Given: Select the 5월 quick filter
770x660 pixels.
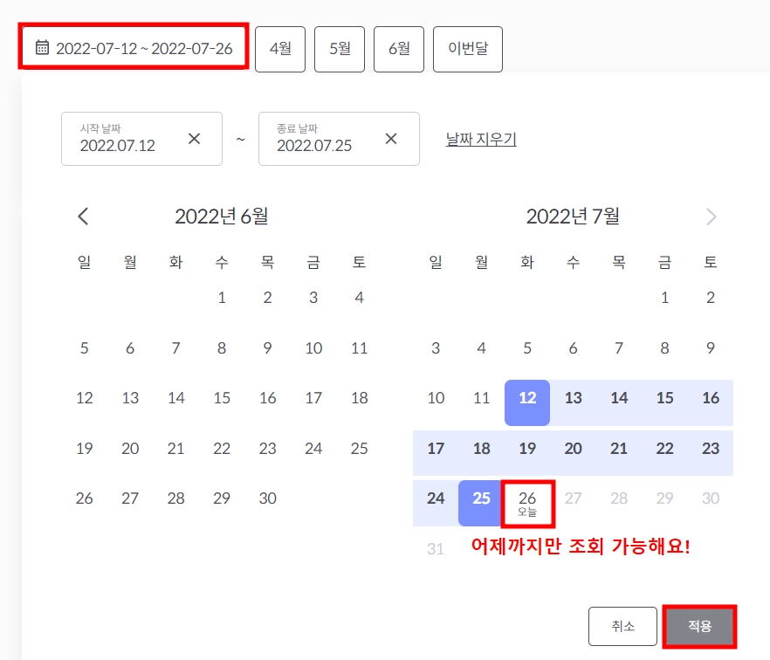Looking at the screenshot, I should coord(340,49).
